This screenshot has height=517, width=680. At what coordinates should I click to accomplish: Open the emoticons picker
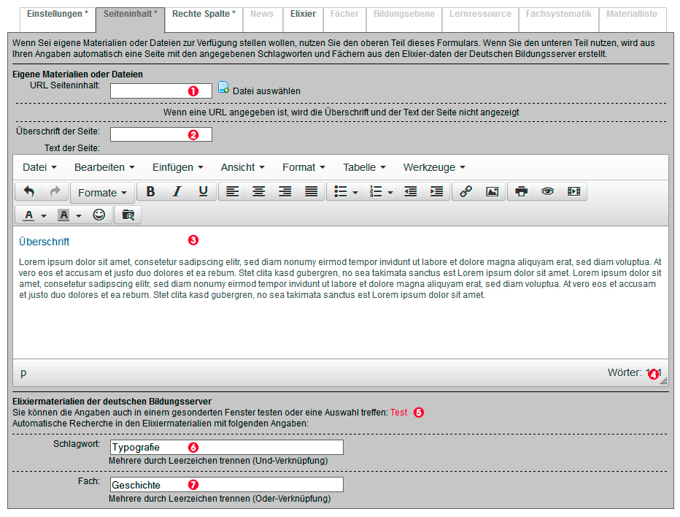[x=99, y=215]
